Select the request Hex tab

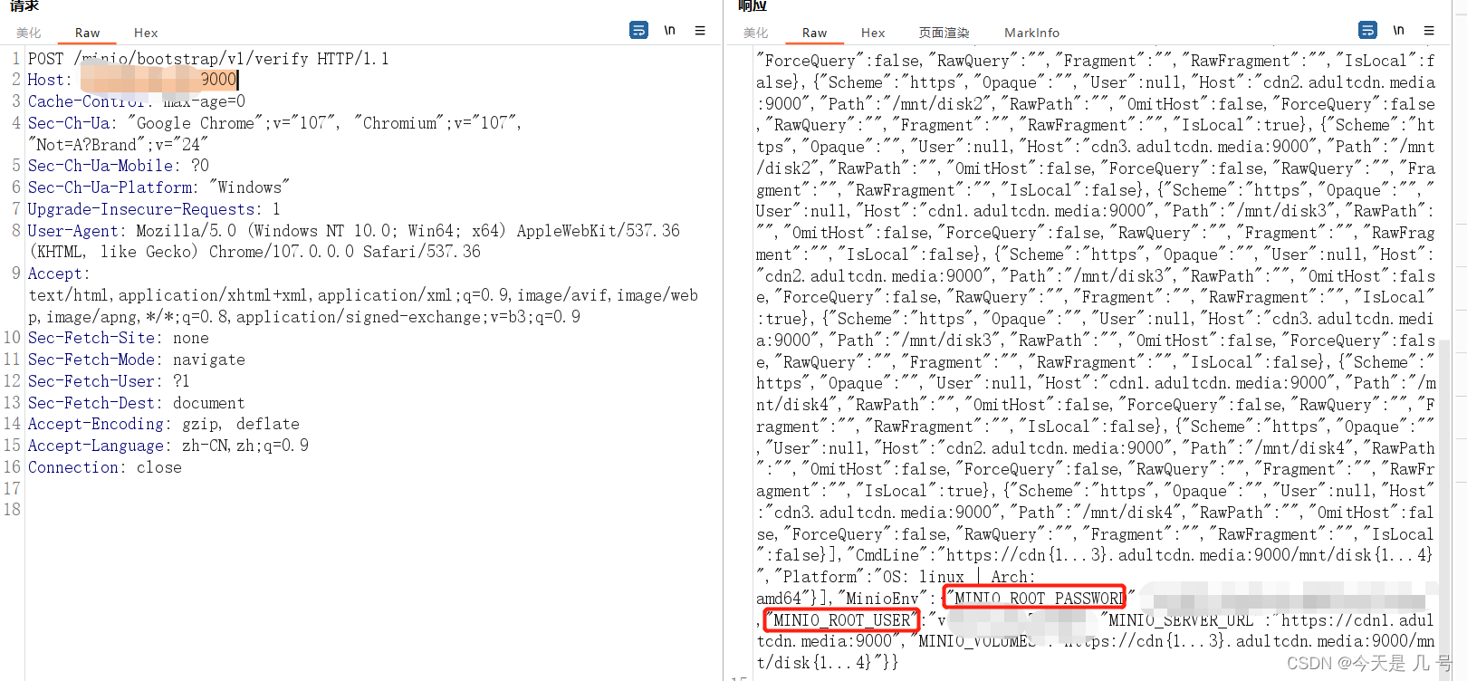pos(146,33)
